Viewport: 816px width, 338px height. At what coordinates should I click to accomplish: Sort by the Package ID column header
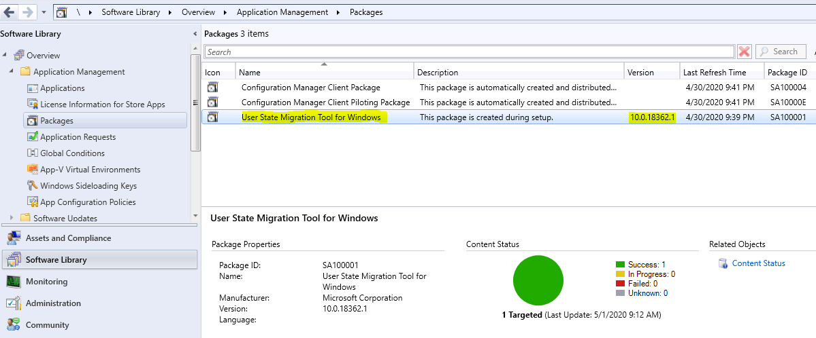(x=789, y=72)
